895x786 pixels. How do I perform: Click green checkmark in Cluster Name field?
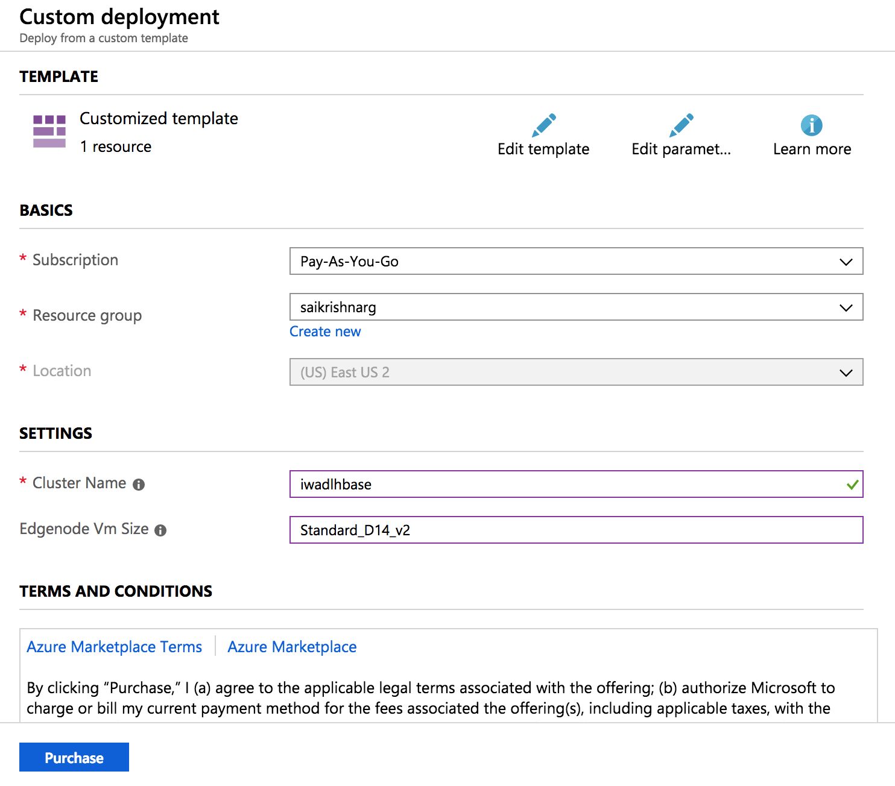click(x=852, y=485)
